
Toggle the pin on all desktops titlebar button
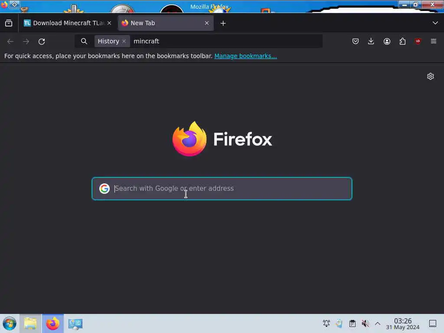pyautogui.click(x=14, y=4)
